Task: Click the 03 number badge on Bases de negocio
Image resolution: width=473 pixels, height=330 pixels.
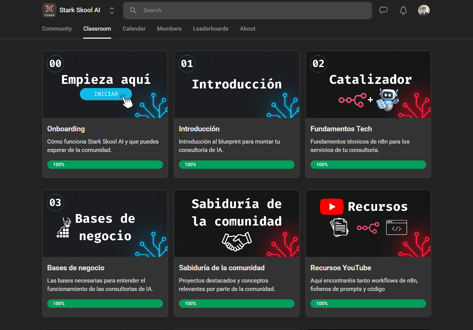Action: (x=55, y=203)
